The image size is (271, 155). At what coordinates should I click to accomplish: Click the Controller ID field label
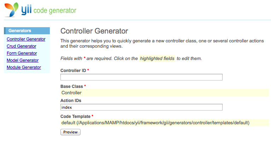73,71
